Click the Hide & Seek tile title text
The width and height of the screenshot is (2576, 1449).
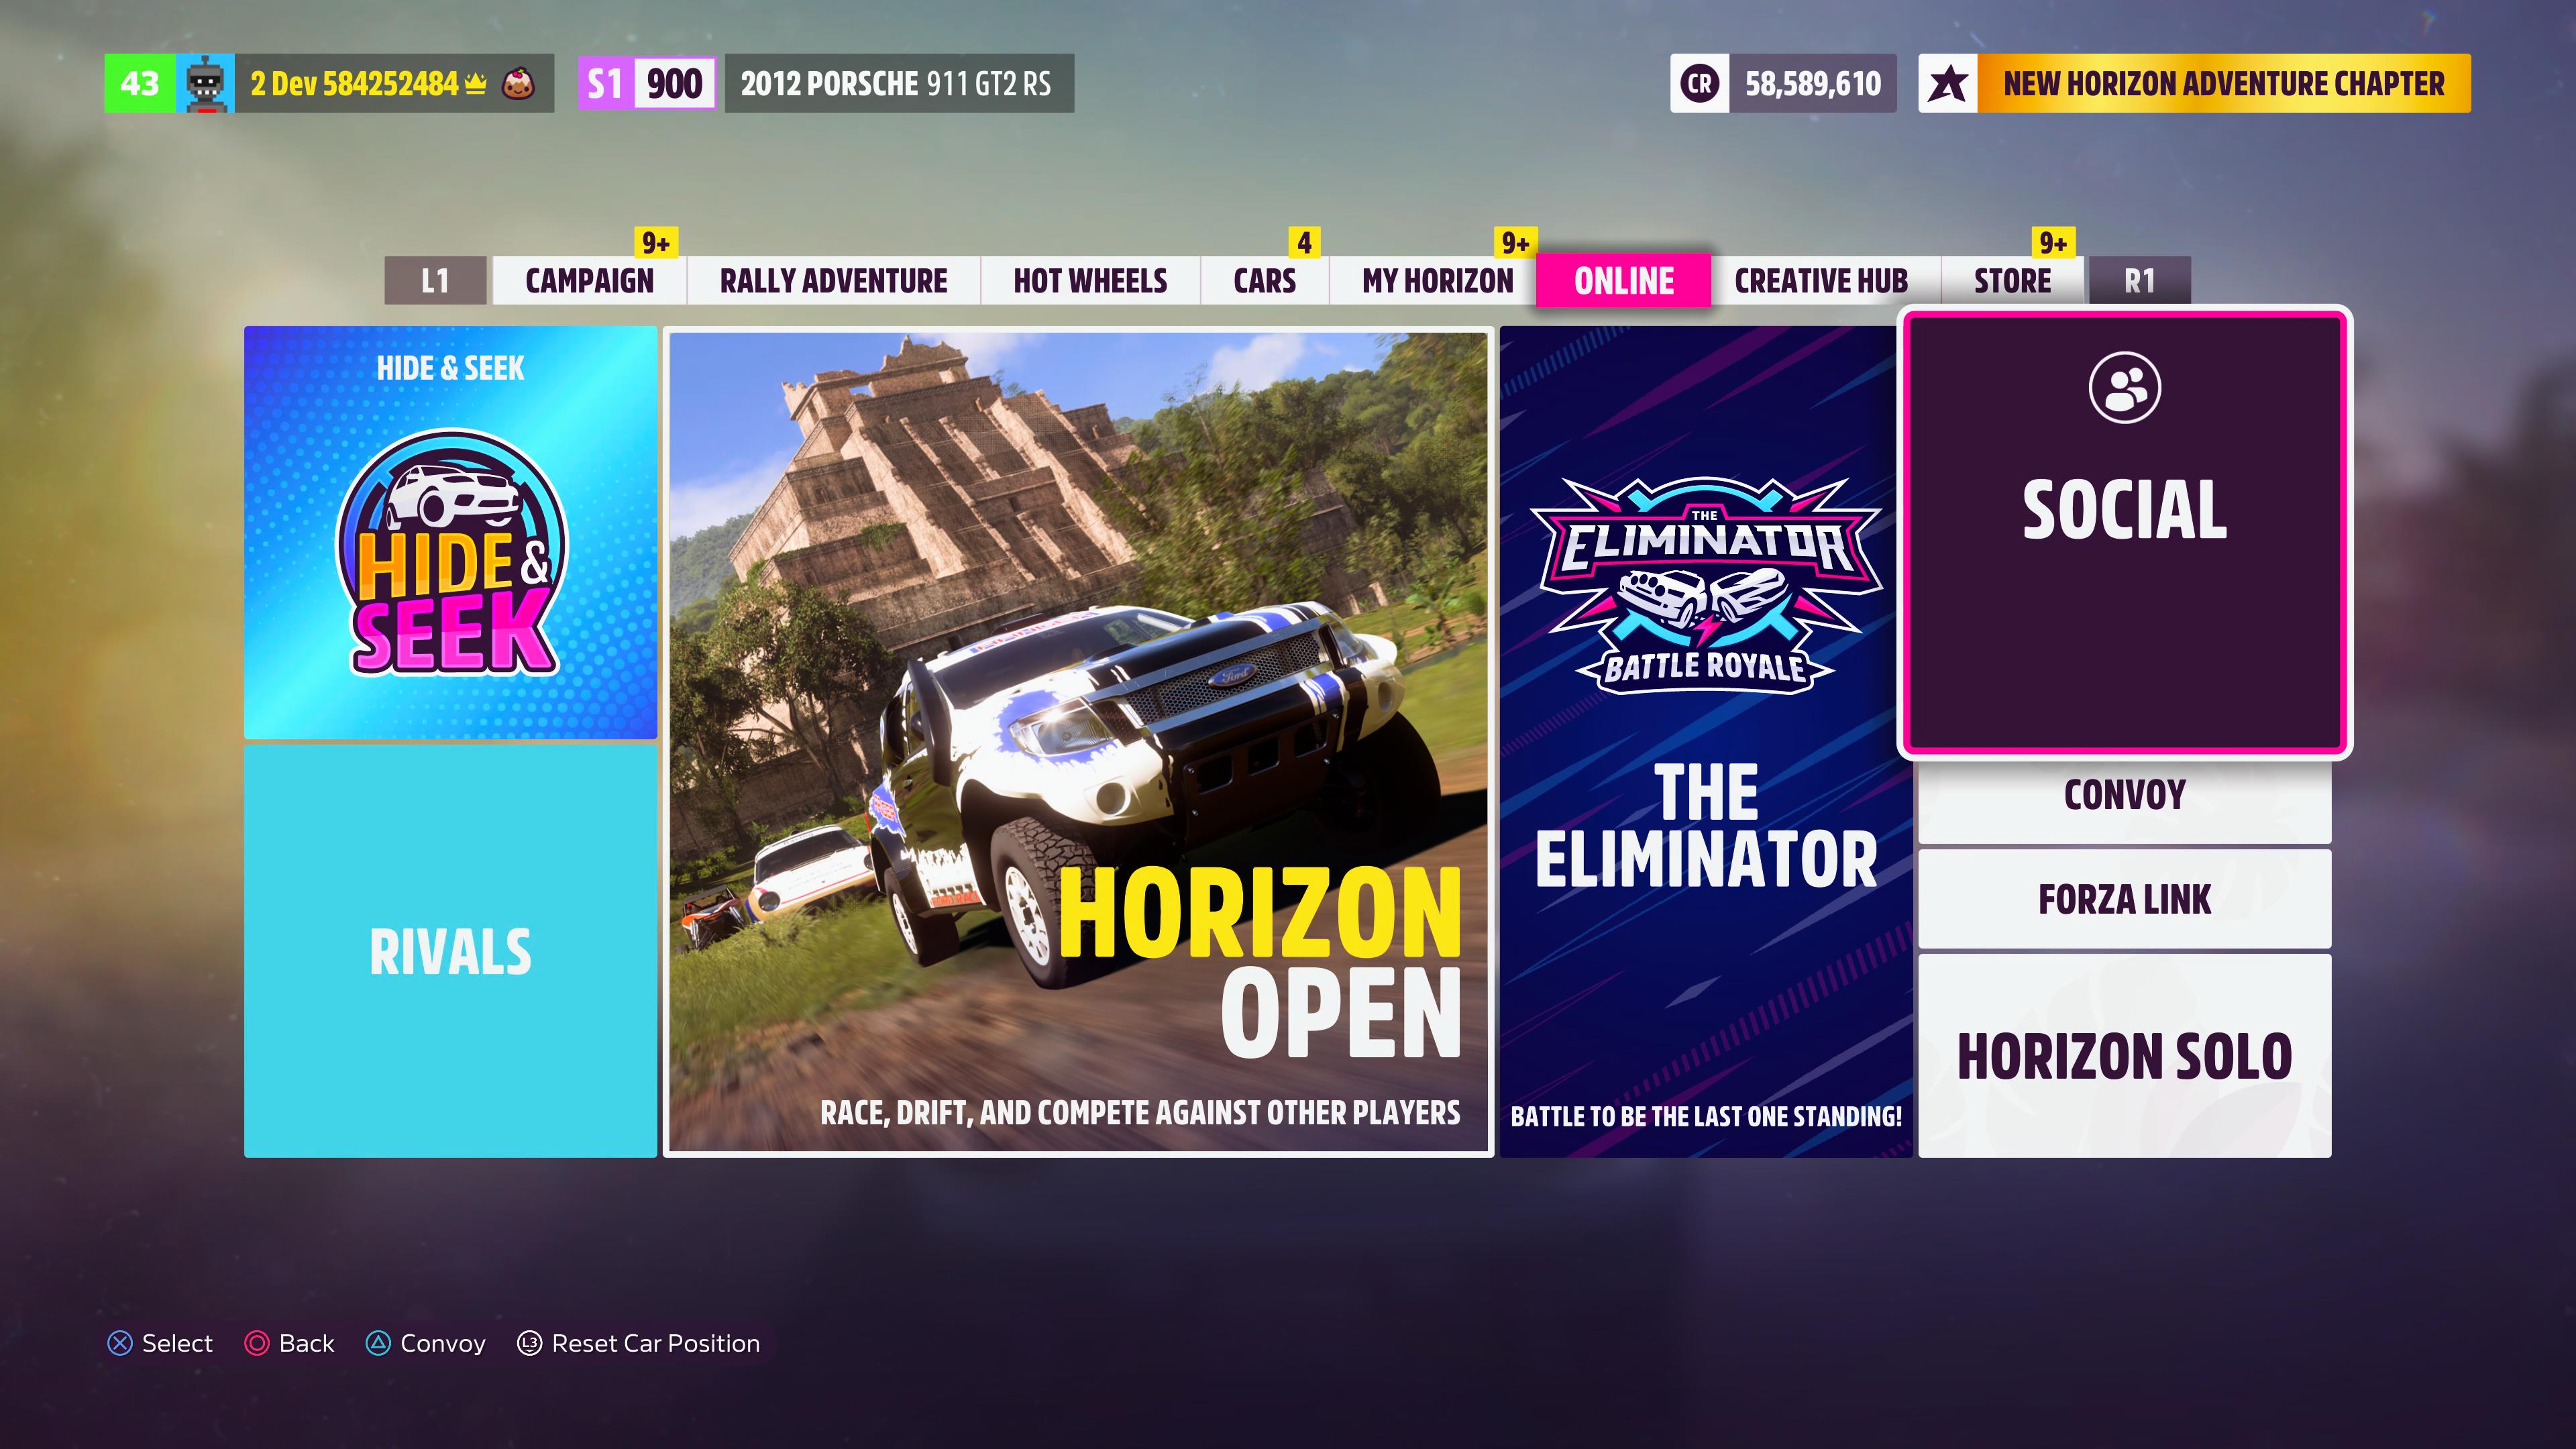[451, 368]
